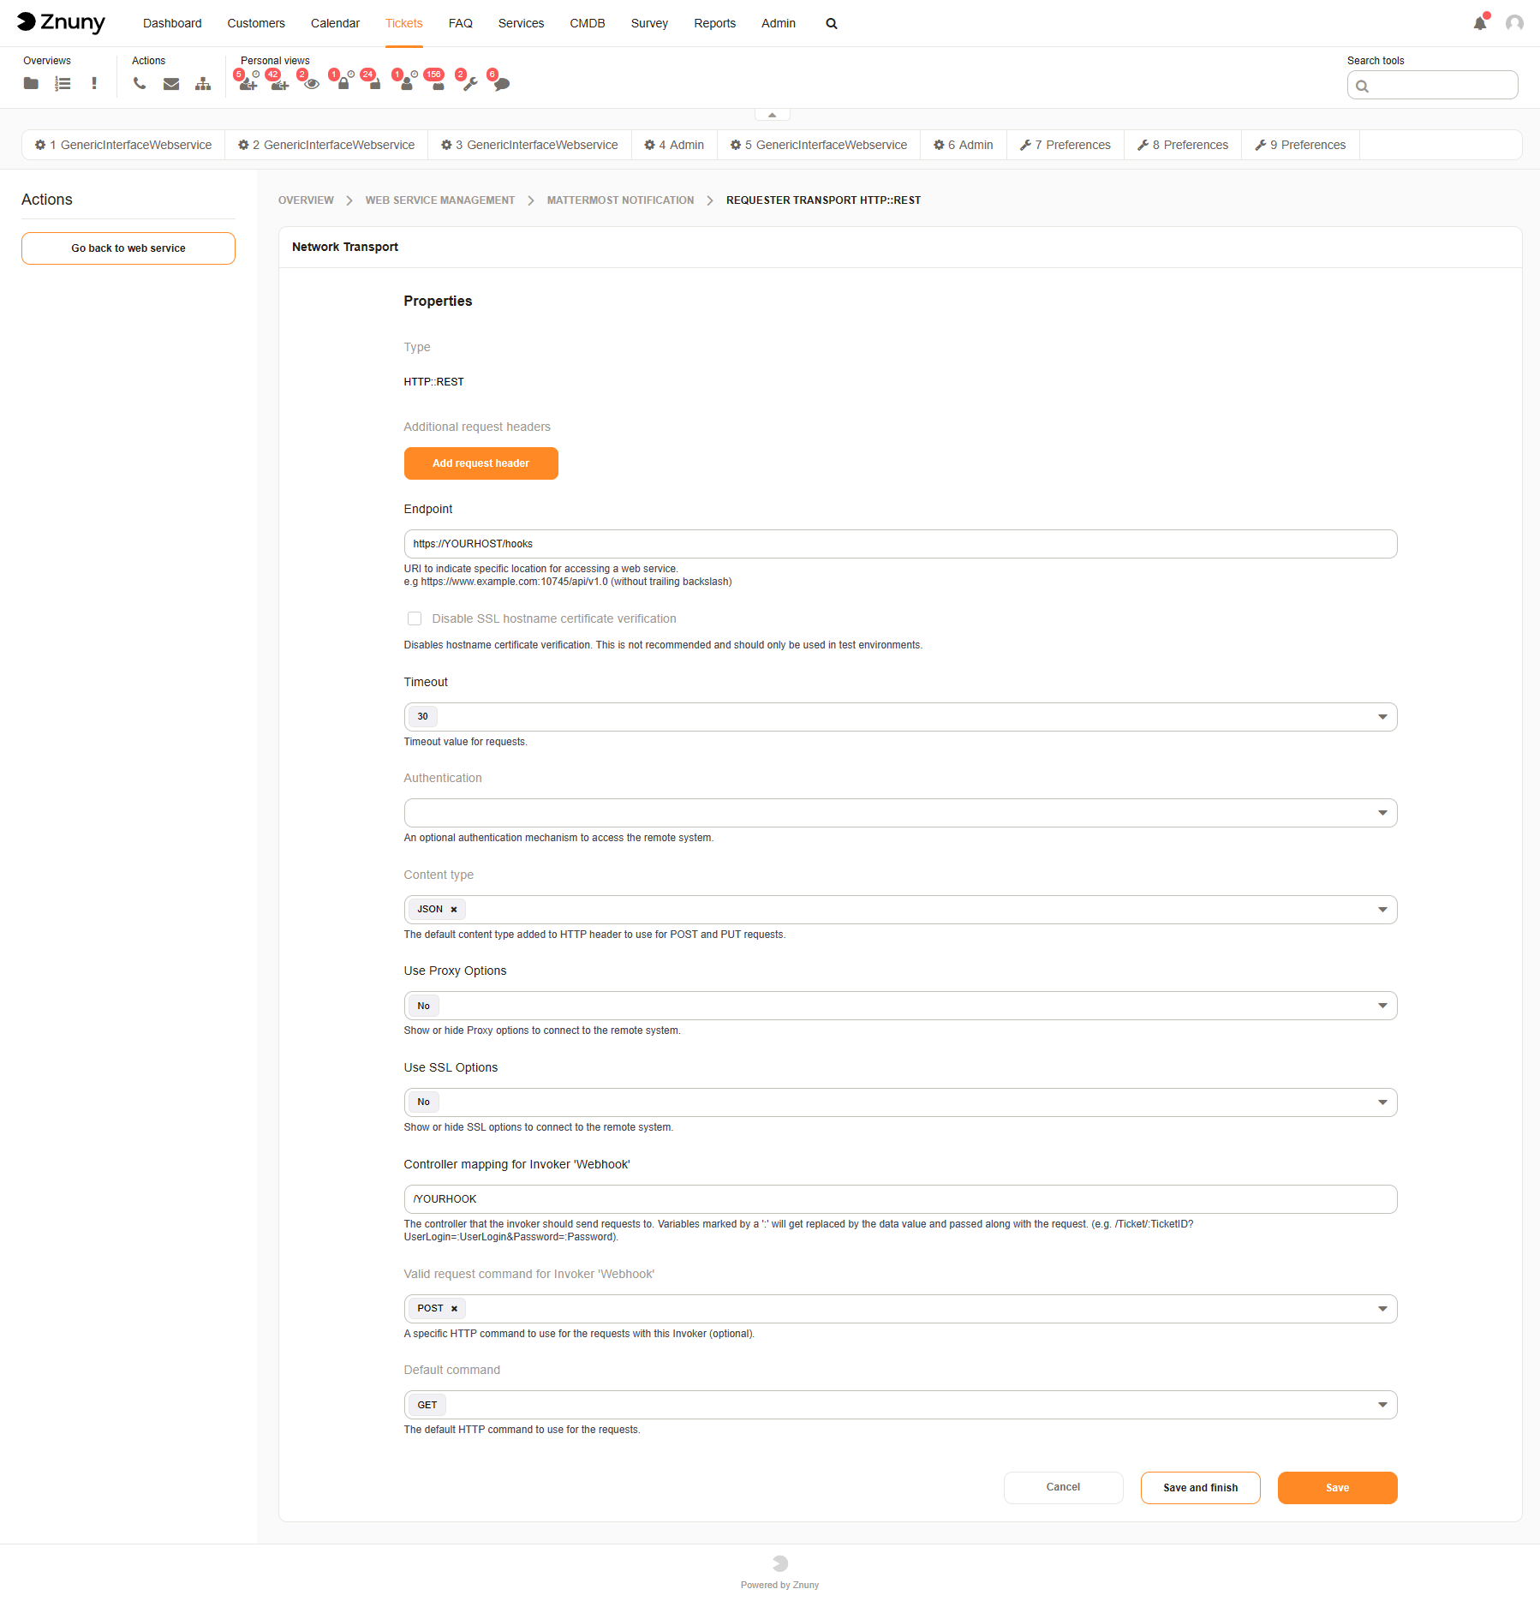Expand the Timeout dropdown
Viewport: 1540px width, 1601px height.
click(x=1382, y=717)
